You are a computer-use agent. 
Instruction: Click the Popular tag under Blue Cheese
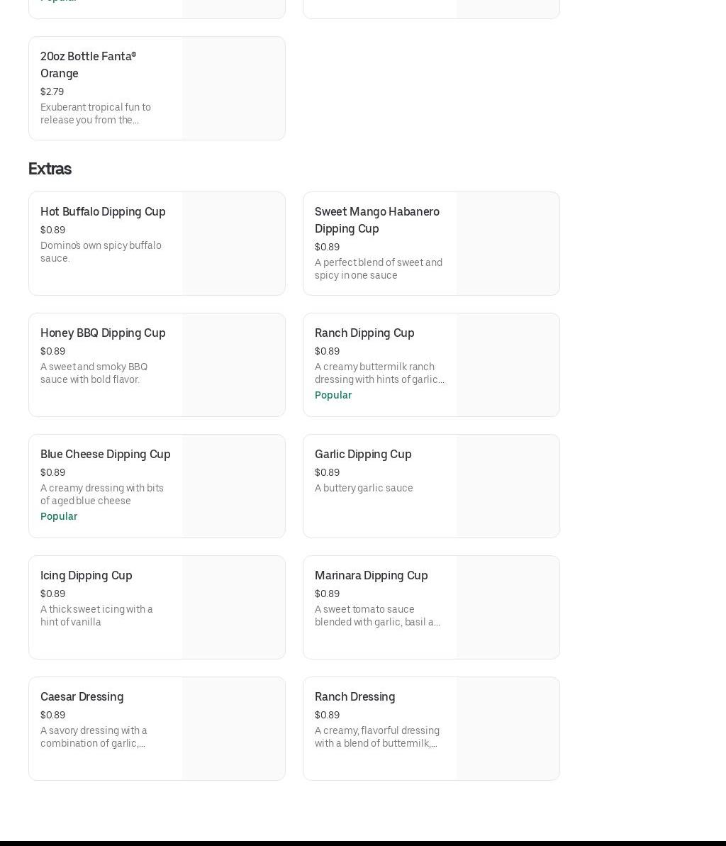click(59, 516)
